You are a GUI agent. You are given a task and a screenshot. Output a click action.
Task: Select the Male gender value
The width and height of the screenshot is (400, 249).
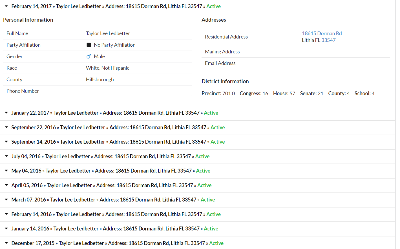[x=99, y=56]
